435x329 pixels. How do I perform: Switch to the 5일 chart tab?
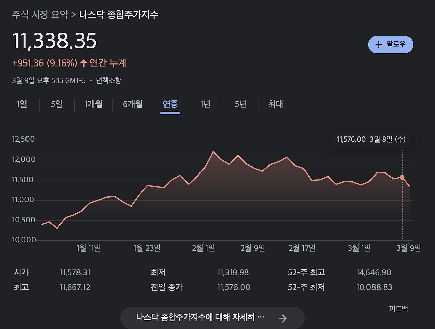pos(57,104)
